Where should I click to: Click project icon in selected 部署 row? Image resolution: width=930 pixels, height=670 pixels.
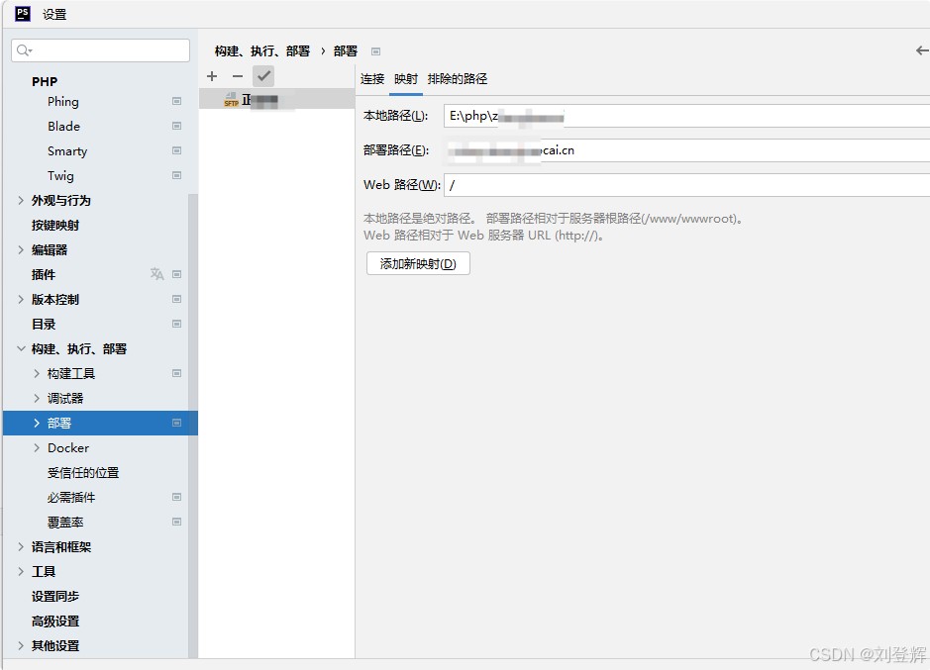click(x=176, y=423)
